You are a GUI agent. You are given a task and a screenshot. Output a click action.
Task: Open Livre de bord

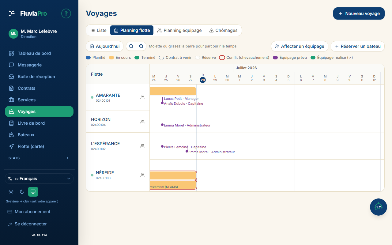(39, 123)
